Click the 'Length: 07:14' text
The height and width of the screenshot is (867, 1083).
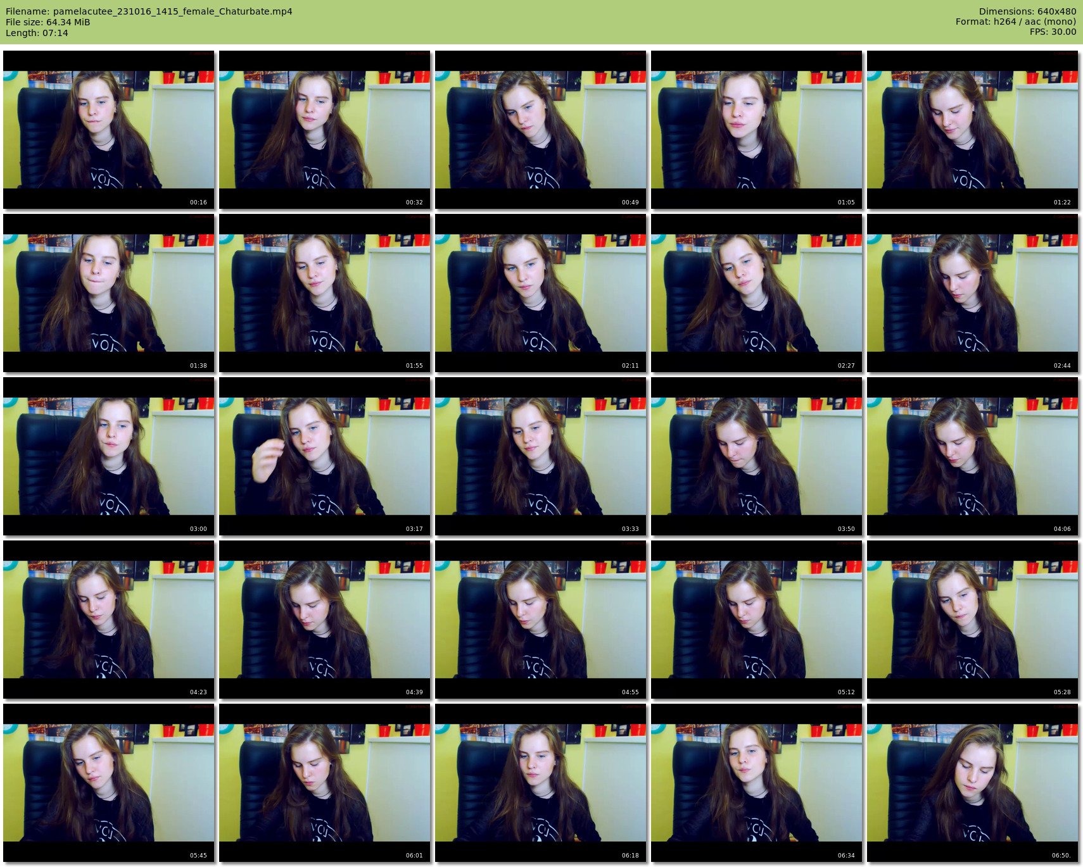tap(37, 33)
